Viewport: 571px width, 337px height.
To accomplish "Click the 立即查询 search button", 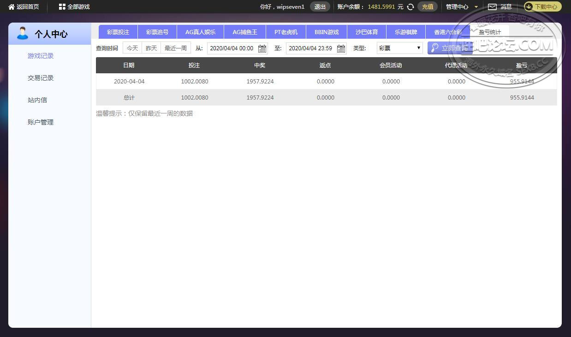I will coord(450,48).
